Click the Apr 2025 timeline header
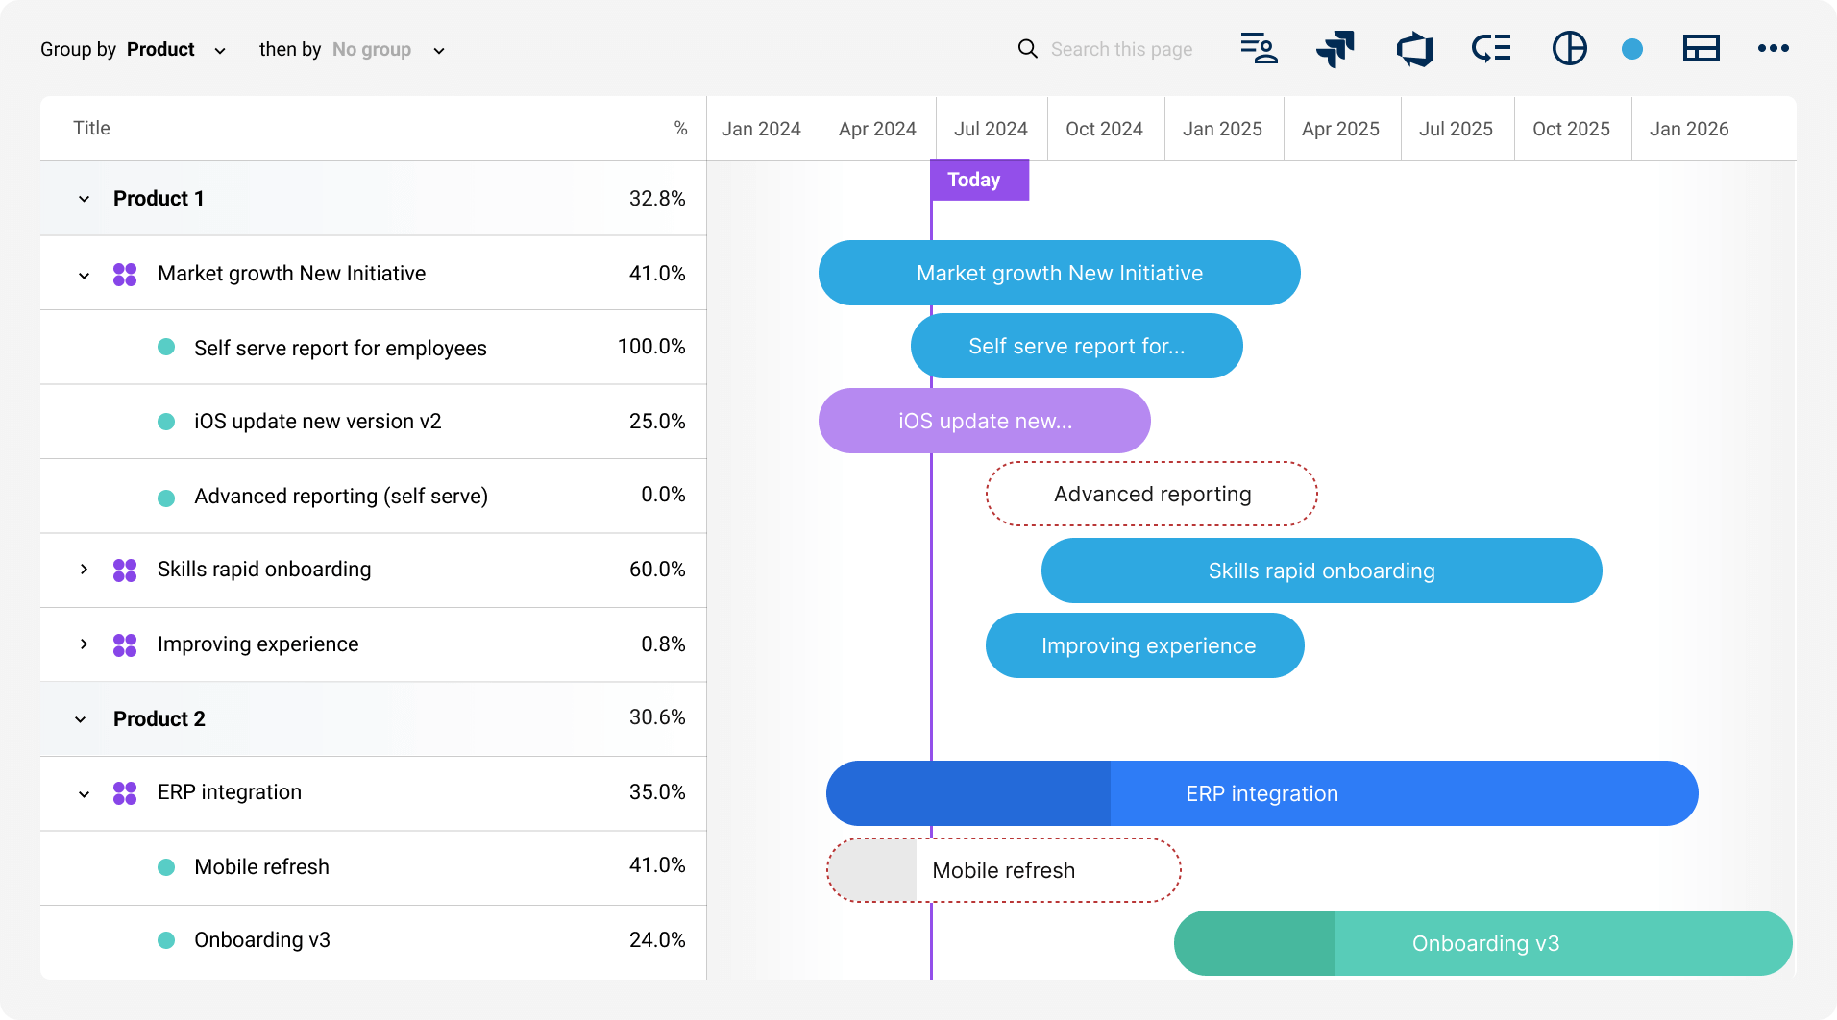 (x=1340, y=129)
